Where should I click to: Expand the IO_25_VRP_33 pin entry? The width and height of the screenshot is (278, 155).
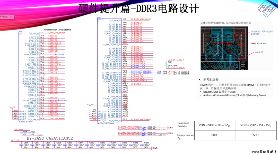114,121
